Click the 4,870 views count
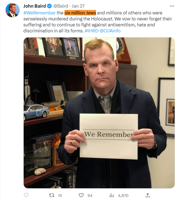Image resolution: width=179 pixels, height=201 pixels. [123, 196]
